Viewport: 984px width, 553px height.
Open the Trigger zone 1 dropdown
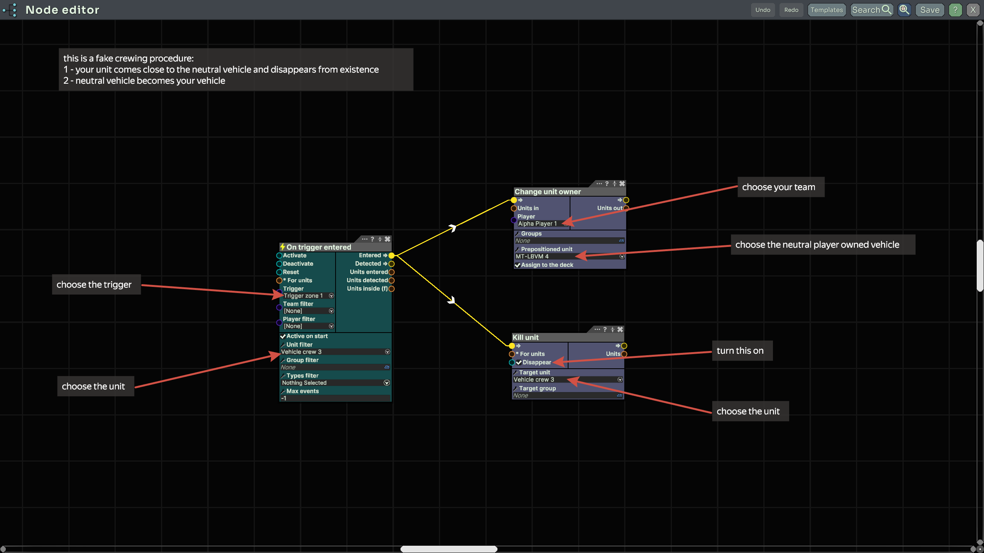click(331, 296)
